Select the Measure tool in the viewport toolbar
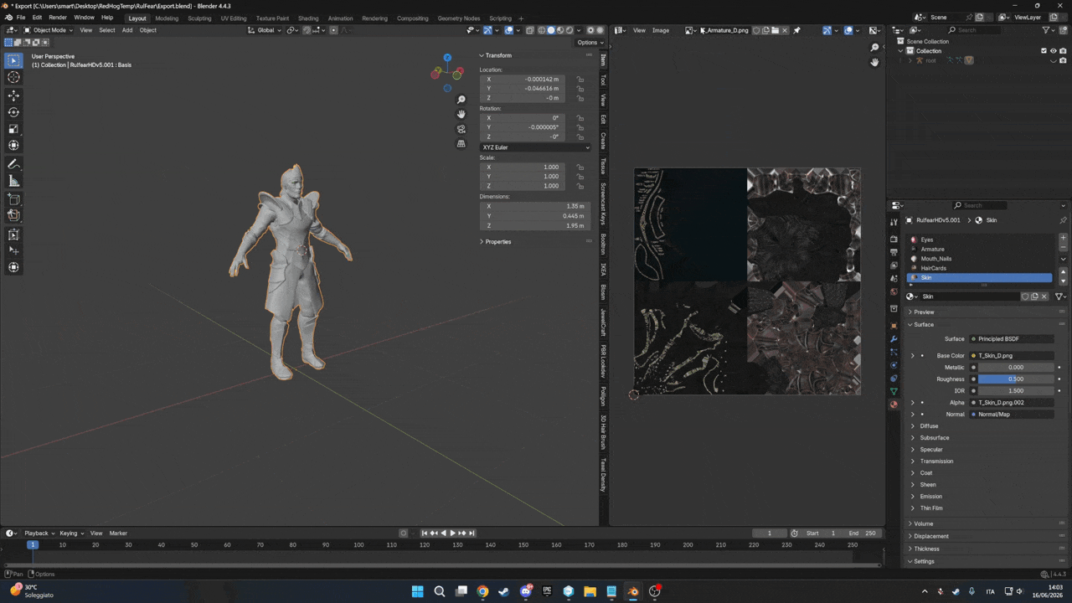This screenshot has width=1072, height=603. point(13,181)
